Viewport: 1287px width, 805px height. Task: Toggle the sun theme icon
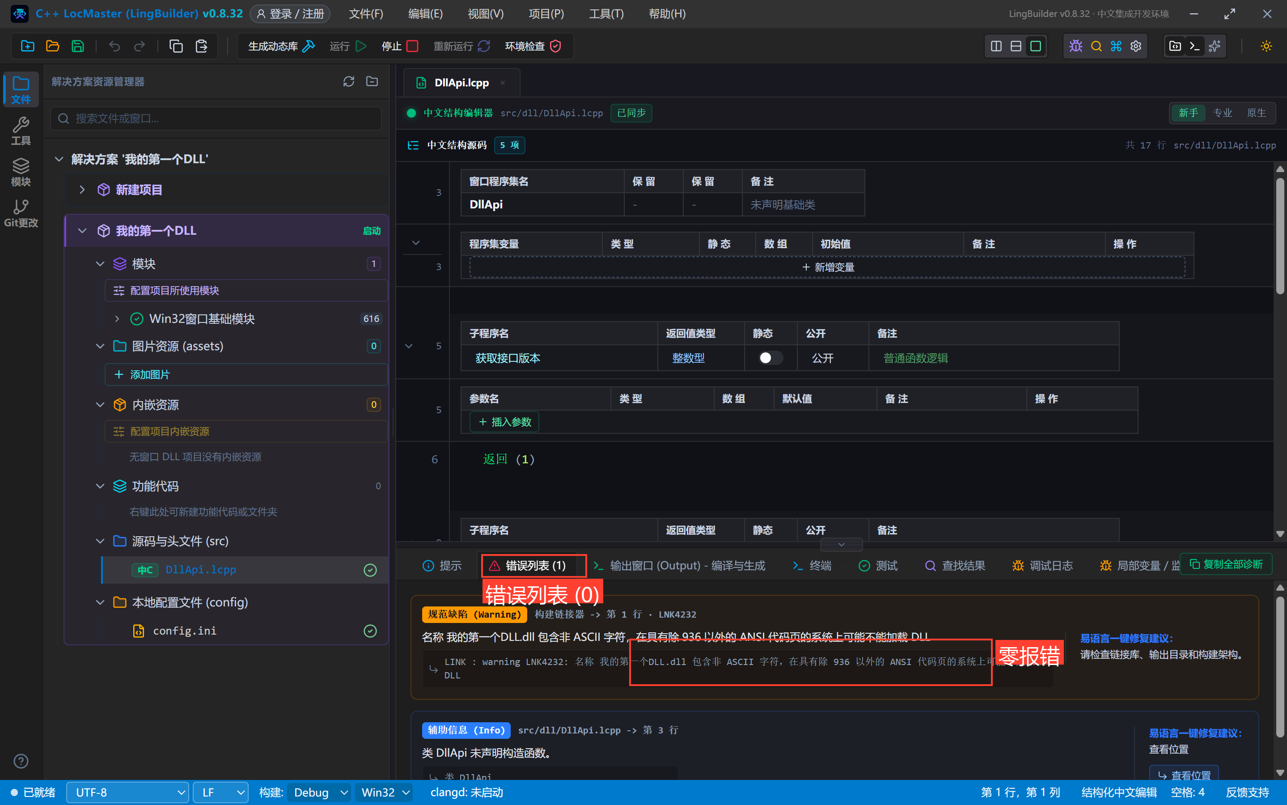[x=1266, y=47]
